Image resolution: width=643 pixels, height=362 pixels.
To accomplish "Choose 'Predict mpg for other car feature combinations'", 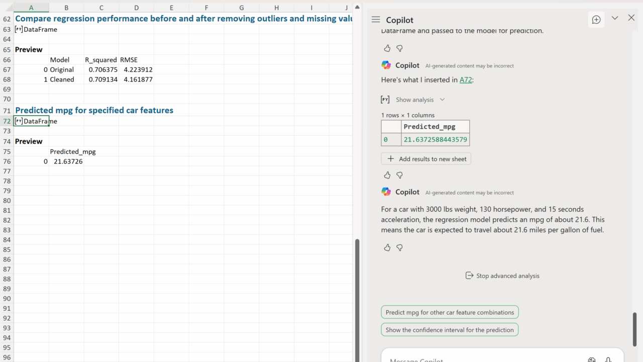I will (450, 312).
